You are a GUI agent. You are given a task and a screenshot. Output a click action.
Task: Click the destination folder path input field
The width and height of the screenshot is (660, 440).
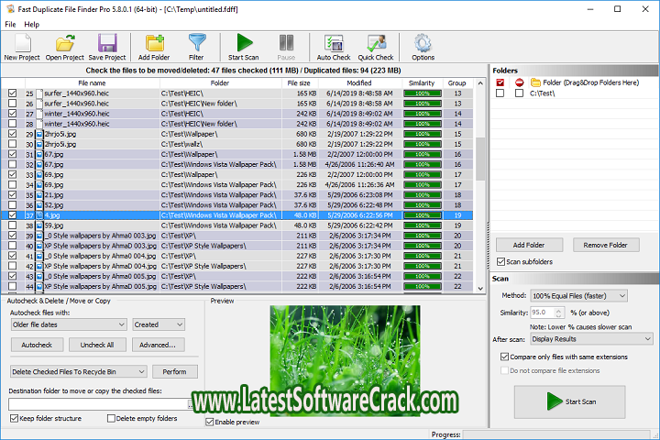[x=97, y=403]
